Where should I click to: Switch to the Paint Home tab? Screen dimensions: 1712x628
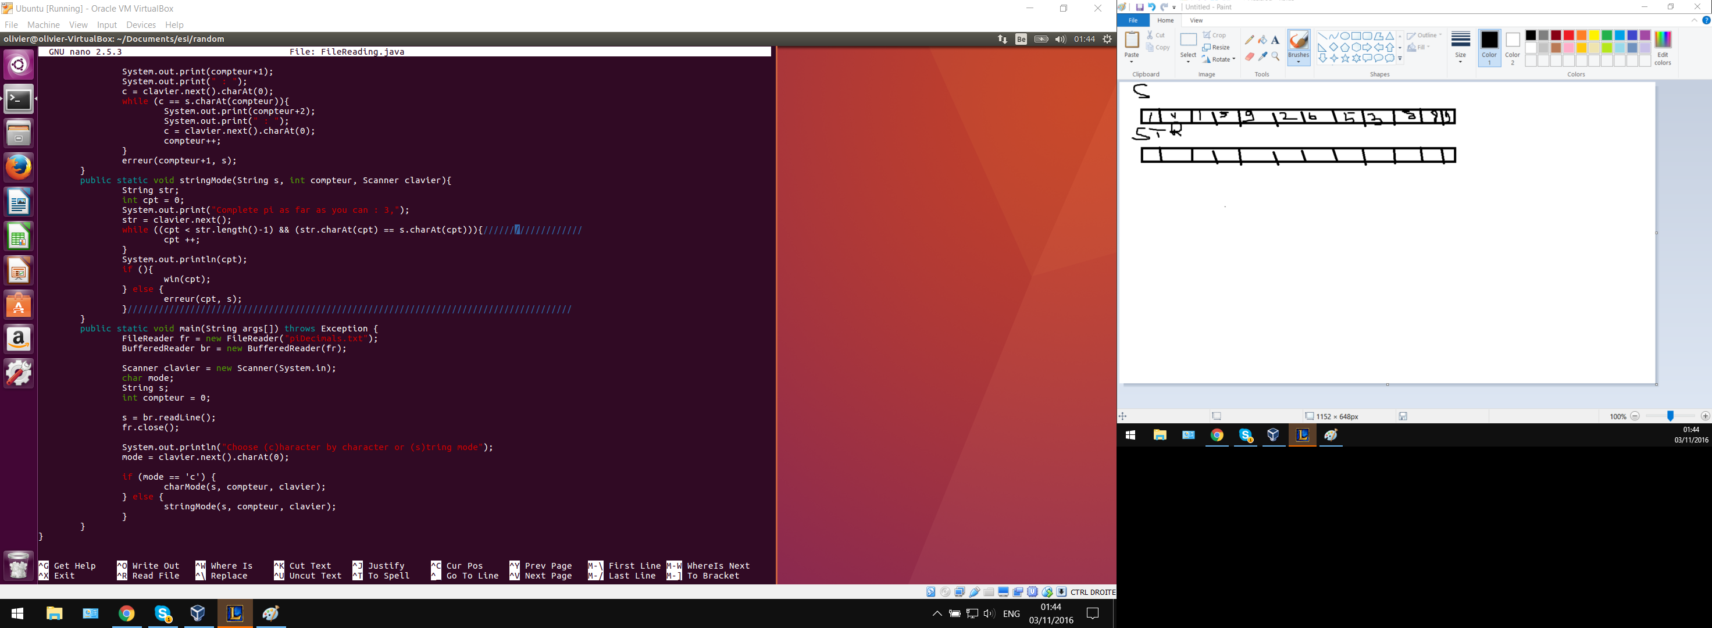[x=1165, y=20]
